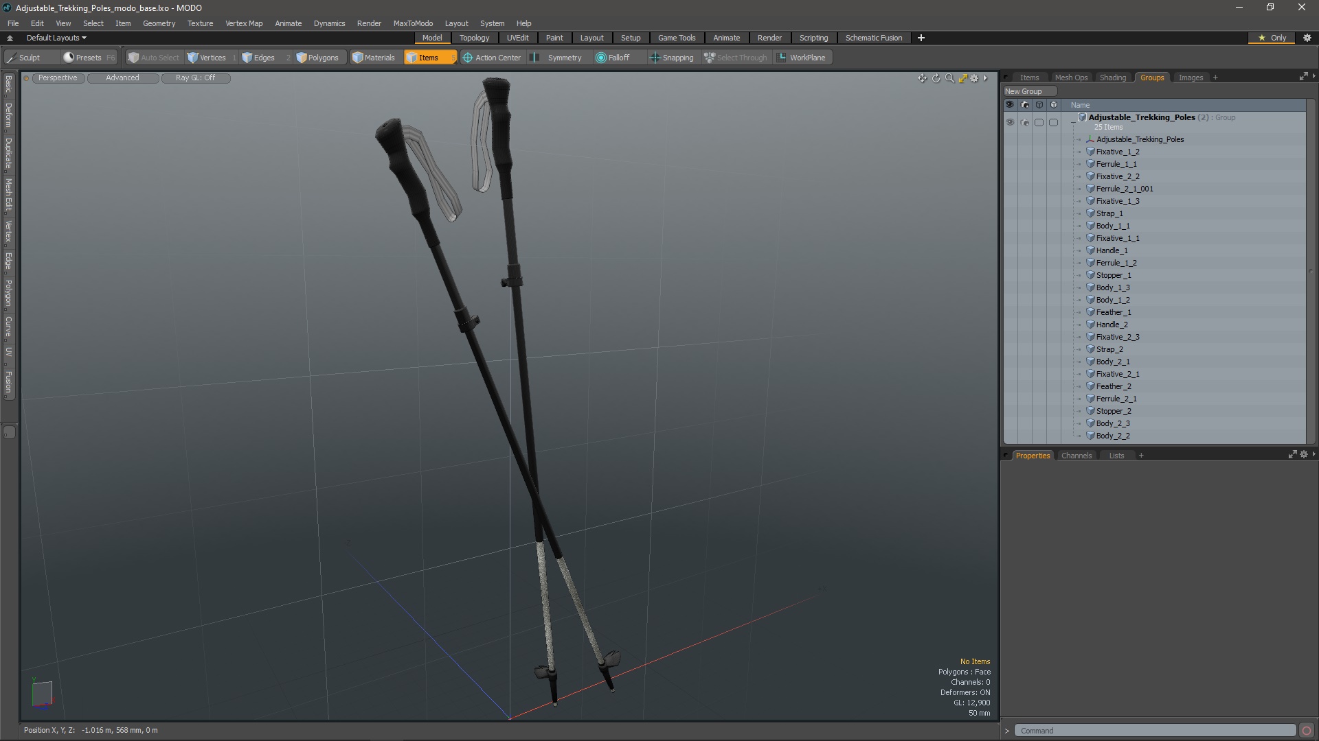Toggle the first checkbox of the group row

1039,122
